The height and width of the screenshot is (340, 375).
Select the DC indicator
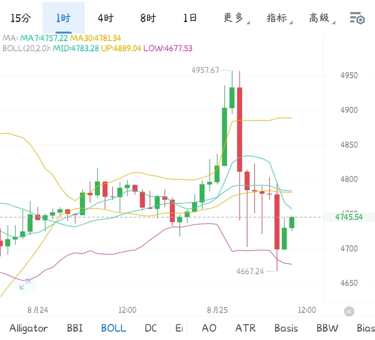[x=151, y=328]
